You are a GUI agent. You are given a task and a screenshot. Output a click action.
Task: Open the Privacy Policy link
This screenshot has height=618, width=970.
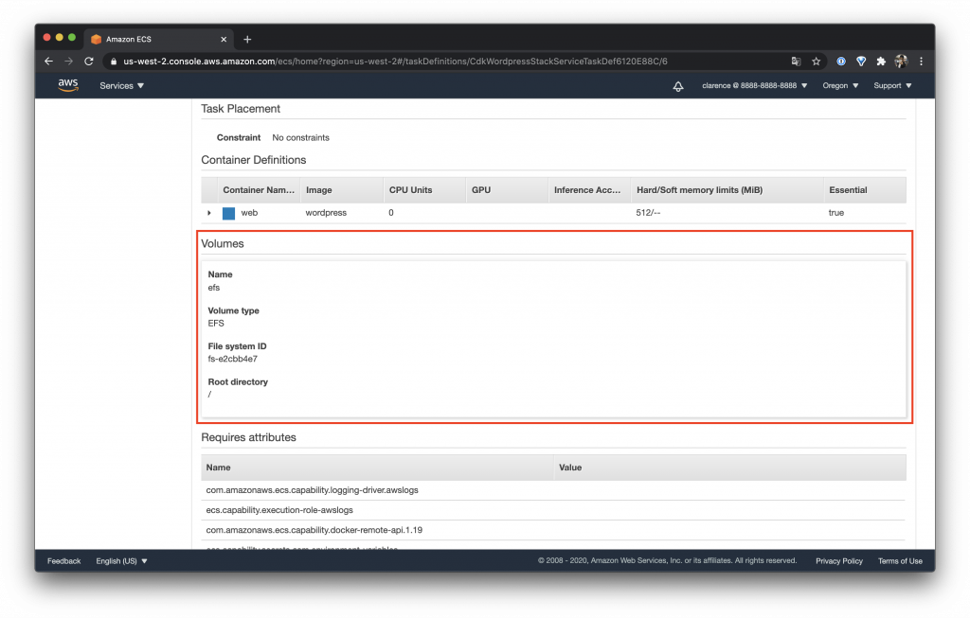[839, 561]
